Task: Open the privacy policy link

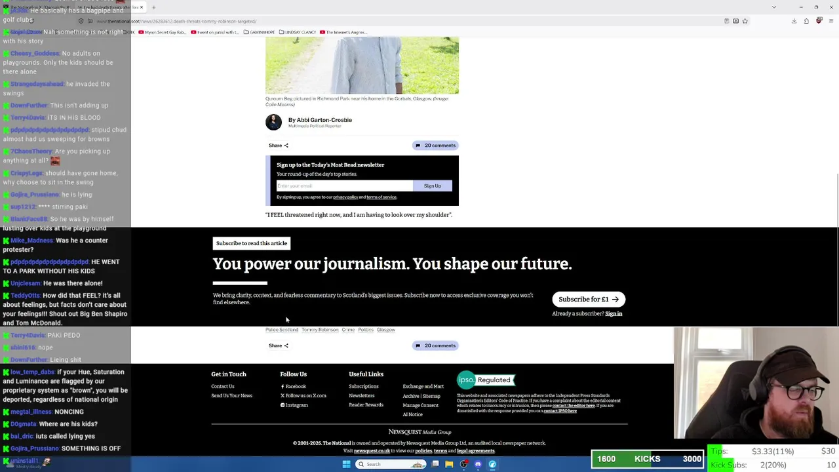Action: [345, 197]
